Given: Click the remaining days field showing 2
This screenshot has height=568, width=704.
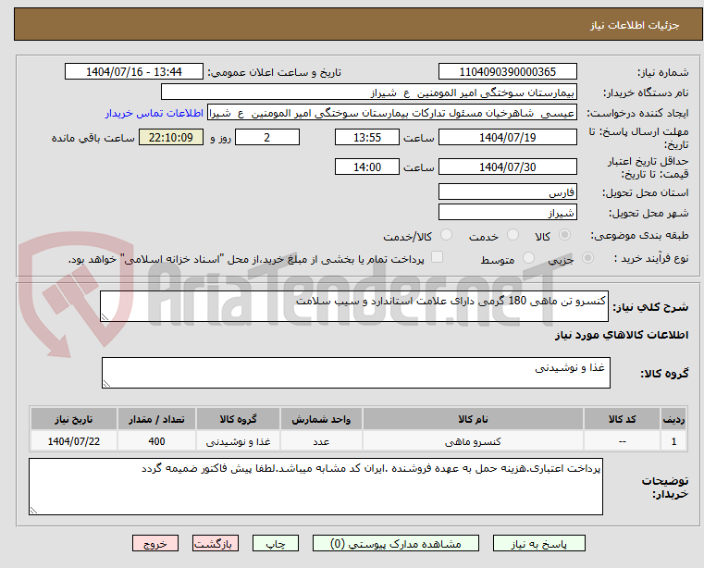Looking at the screenshot, I should pyautogui.click(x=267, y=138).
